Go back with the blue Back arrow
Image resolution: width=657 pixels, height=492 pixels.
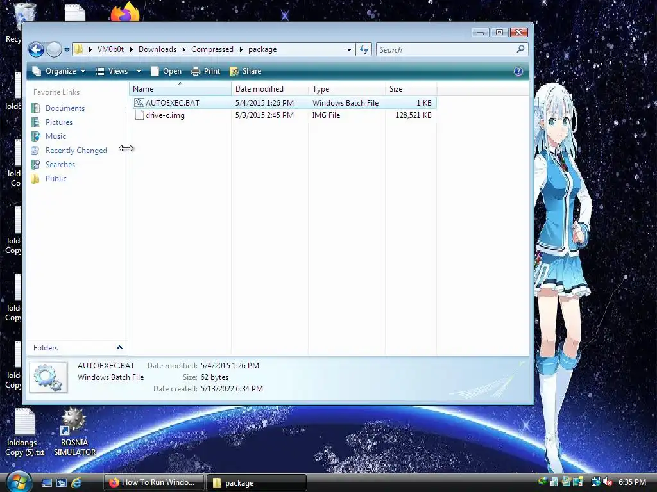point(37,49)
